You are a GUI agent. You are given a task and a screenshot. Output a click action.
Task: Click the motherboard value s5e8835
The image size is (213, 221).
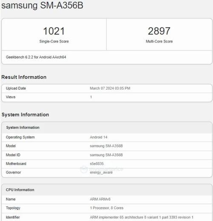tap(97, 164)
